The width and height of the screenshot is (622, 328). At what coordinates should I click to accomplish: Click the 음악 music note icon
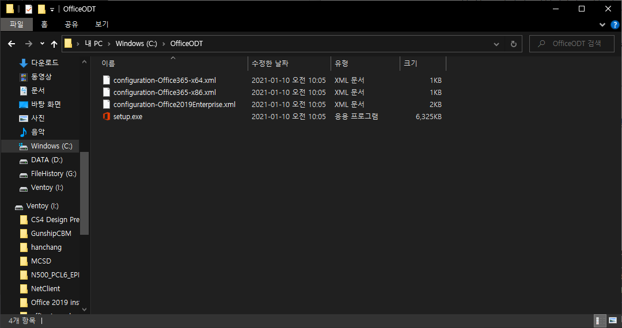point(24,132)
